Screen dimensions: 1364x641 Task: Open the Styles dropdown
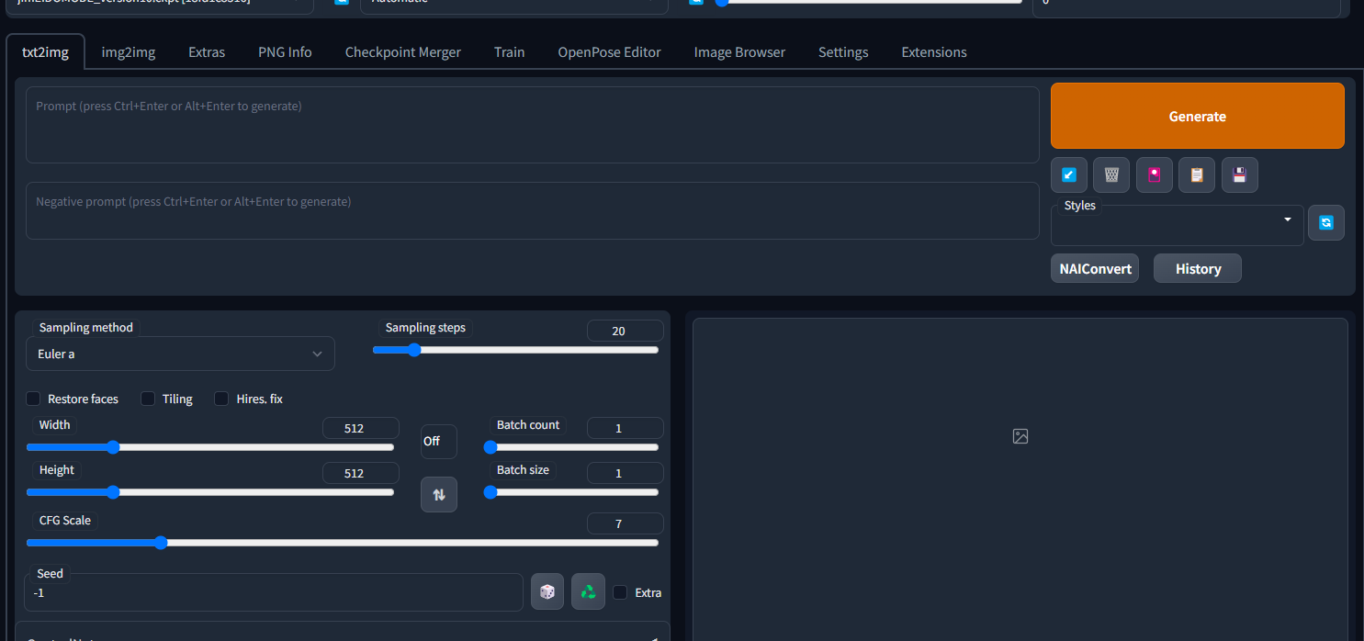point(1178,225)
